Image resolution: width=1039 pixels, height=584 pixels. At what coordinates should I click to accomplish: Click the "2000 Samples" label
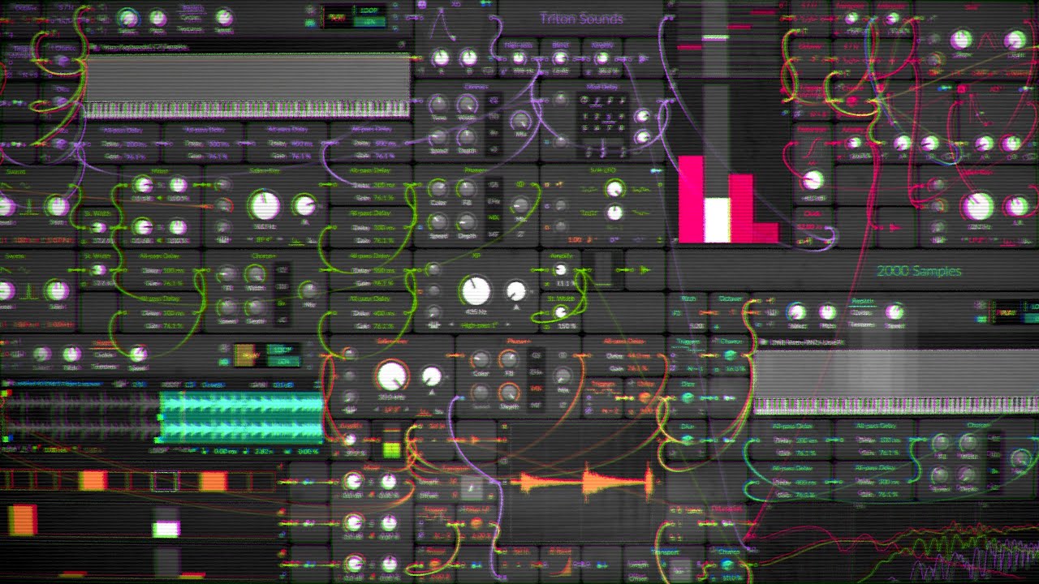(x=919, y=271)
